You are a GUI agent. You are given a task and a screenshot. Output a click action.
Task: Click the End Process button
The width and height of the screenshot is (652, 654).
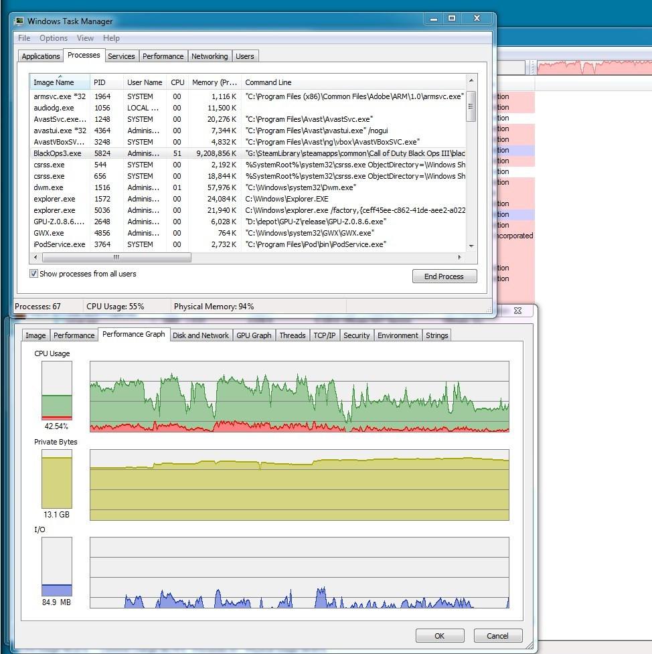point(444,276)
